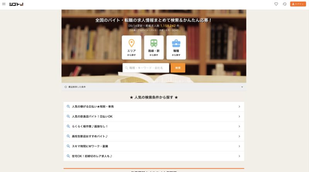Image resolution: width=309 pixels, height=172 pixels.
Task: Click magnifier icon beside 高校生歓迎おすすめバイト
Action: coord(68,136)
